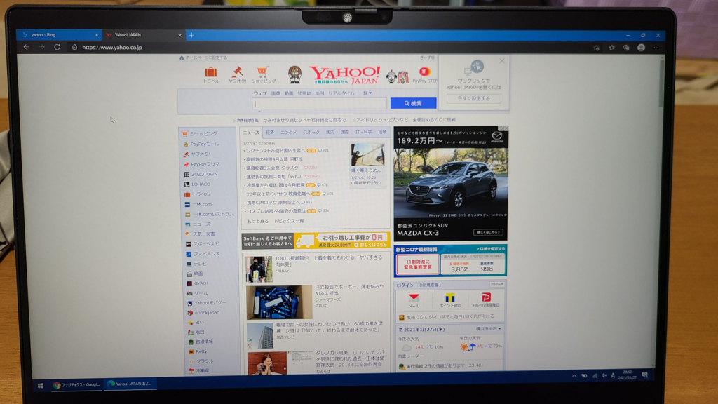This screenshot has height=404, width=718.
Task: Click the blue 検索 search button
Action: click(413, 104)
